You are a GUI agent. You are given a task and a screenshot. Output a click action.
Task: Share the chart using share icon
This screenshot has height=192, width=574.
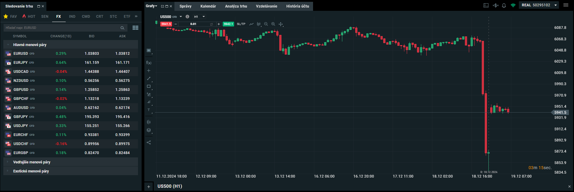coord(149,142)
